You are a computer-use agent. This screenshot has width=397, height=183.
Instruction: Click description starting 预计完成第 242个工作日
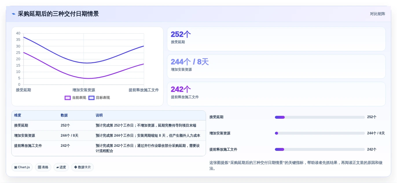click(148, 148)
